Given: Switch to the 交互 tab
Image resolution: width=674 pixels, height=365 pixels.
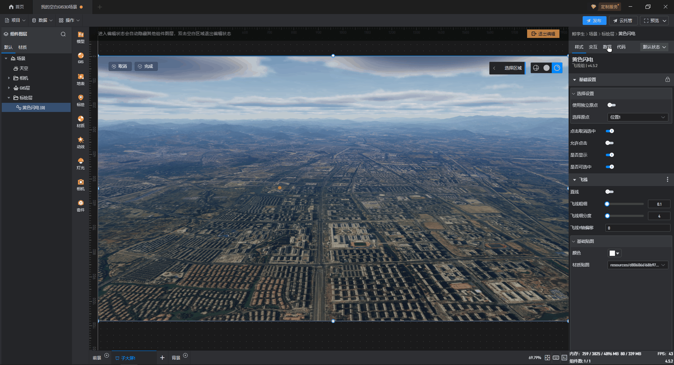Looking at the screenshot, I should point(593,47).
